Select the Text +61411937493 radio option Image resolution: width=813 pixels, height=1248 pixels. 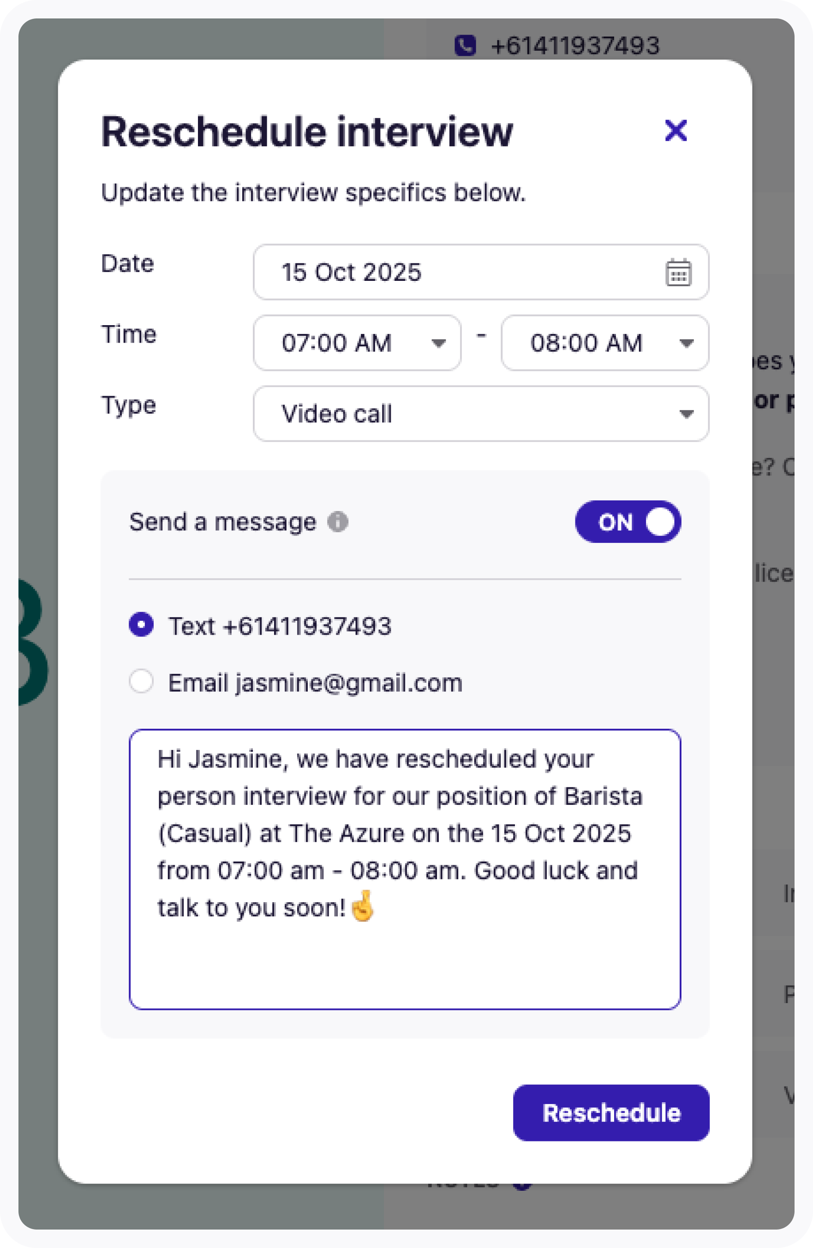pyautogui.click(x=141, y=624)
